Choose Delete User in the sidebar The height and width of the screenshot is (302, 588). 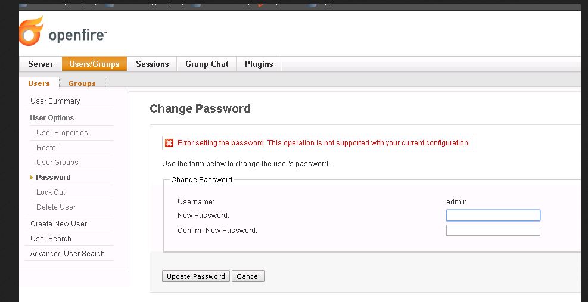pyautogui.click(x=56, y=207)
